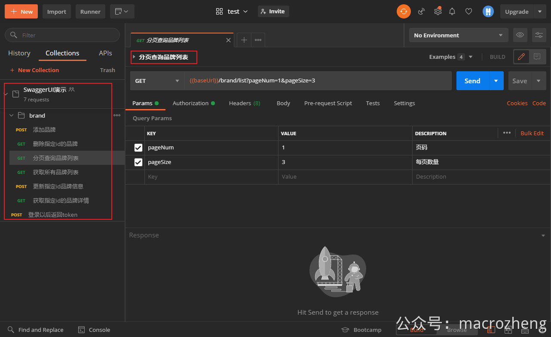The image size is (551, 337).
Task: Open manage environments sliders icon
Action: pos(539,35)
